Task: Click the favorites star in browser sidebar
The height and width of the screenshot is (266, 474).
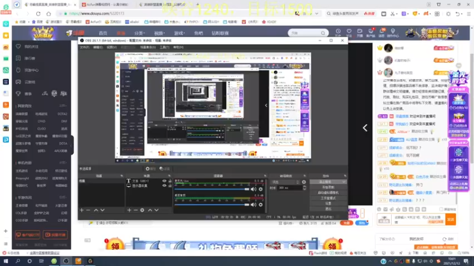Action: [x=6, y=35]
